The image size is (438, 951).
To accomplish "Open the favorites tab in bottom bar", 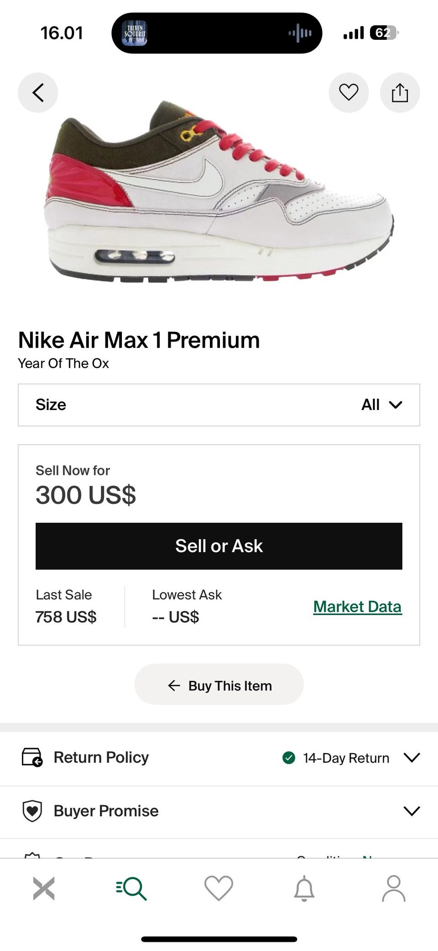I will point(219,888).
